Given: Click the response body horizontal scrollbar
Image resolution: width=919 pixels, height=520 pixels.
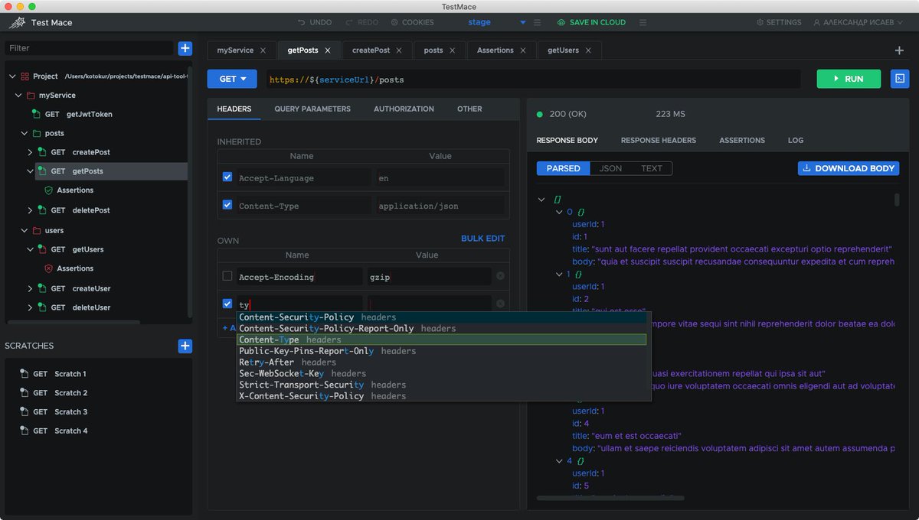Looking at the screenshot, I should 610,498.
